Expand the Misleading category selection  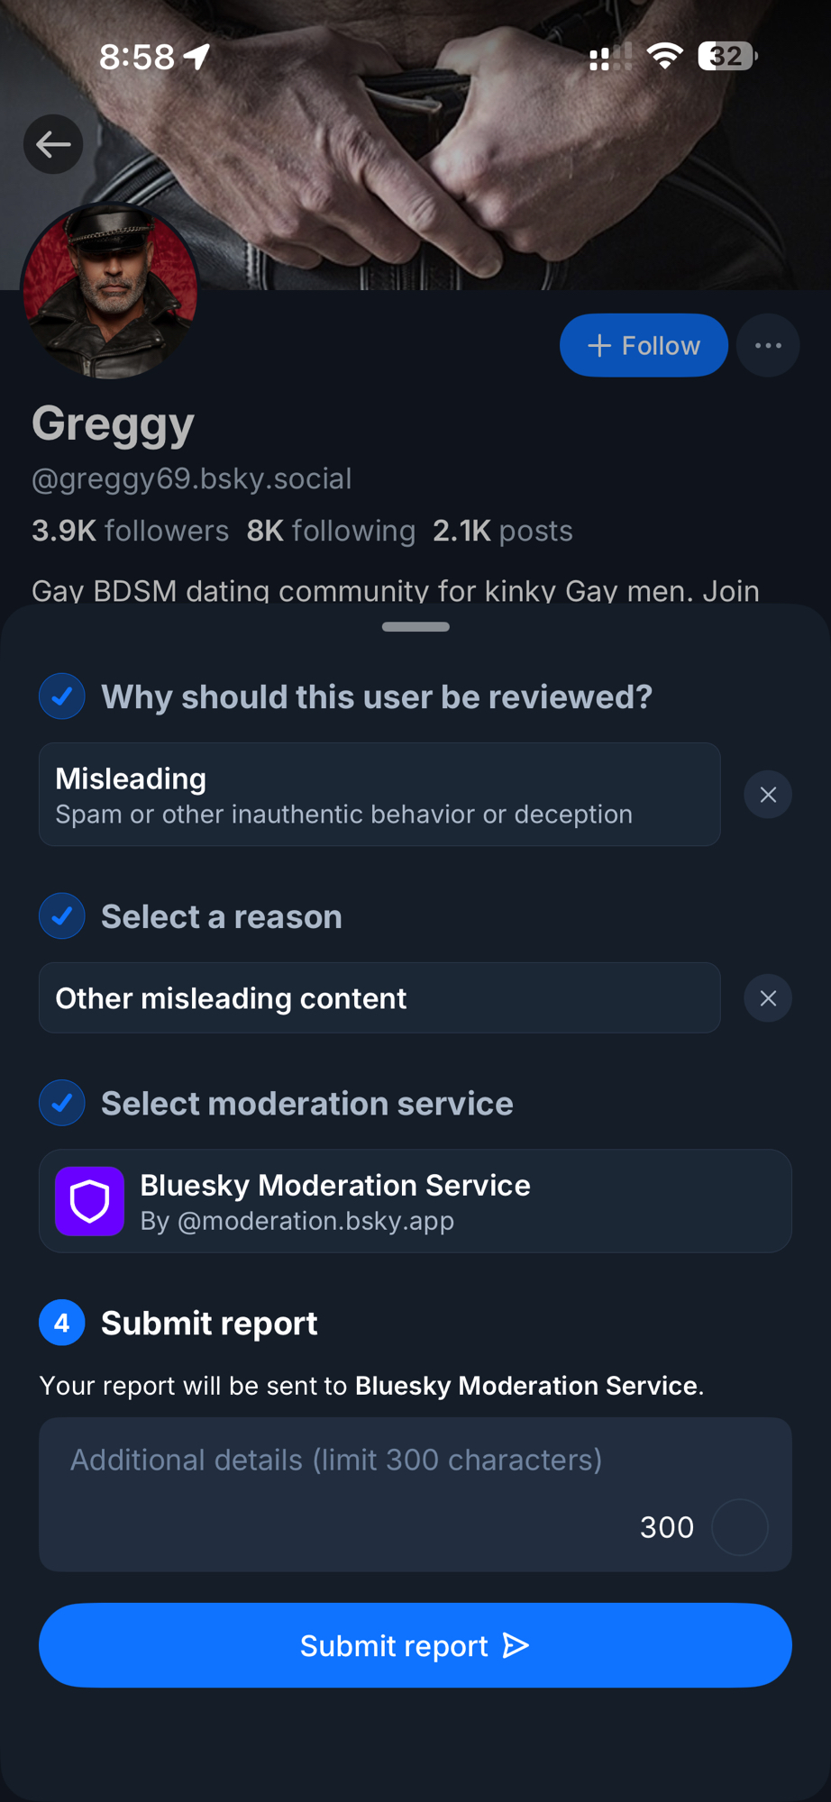[x=379, y=795]
